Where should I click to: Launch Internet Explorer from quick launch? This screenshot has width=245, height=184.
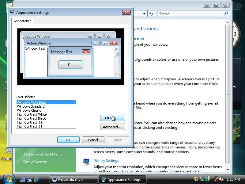(x=36, y=179)
